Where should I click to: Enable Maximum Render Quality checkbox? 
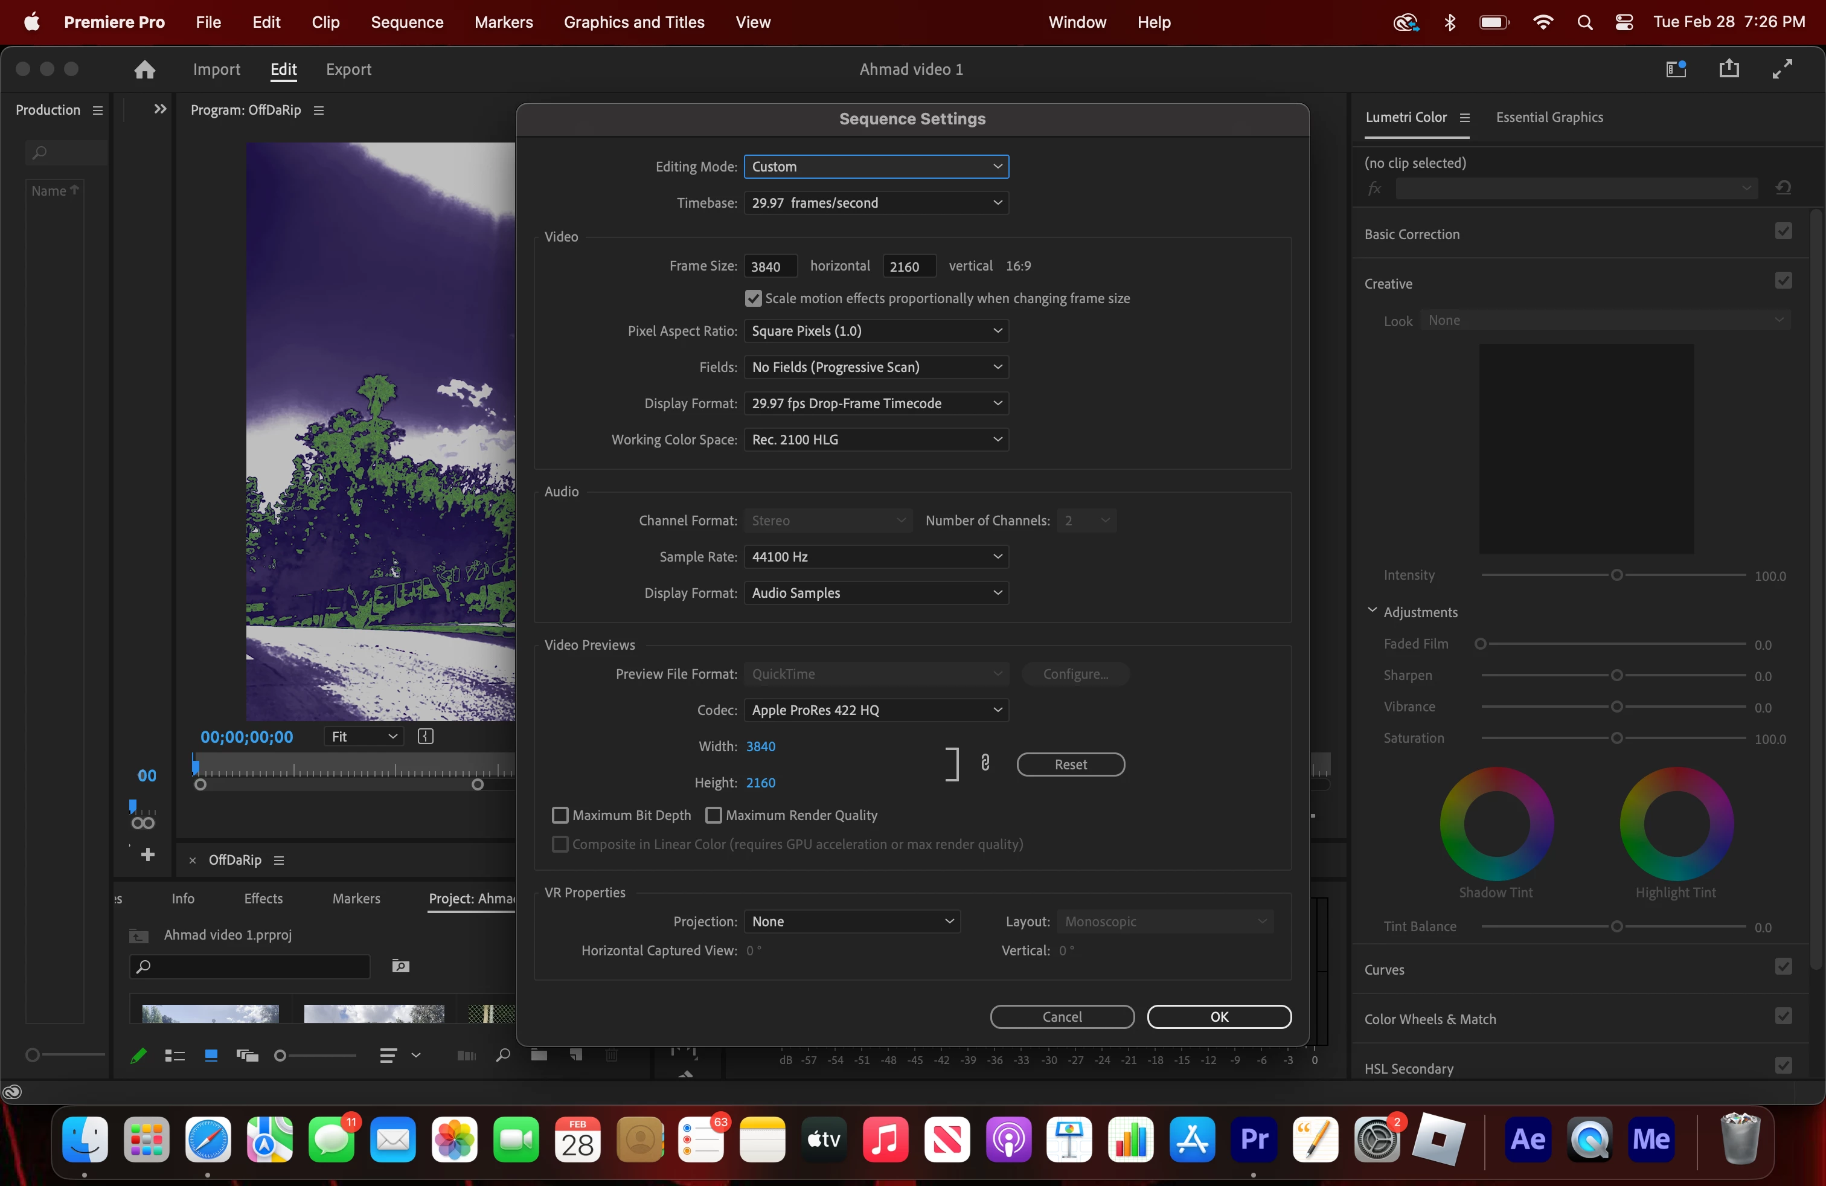[714, 815]
